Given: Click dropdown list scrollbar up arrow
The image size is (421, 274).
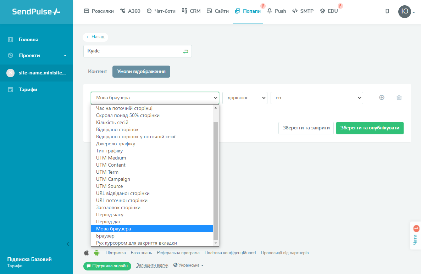Looking at the screenshot, I should click(x=216, y=108).
